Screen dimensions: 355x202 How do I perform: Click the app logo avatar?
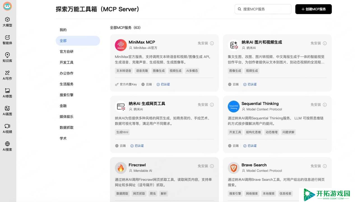pos(7,6)
